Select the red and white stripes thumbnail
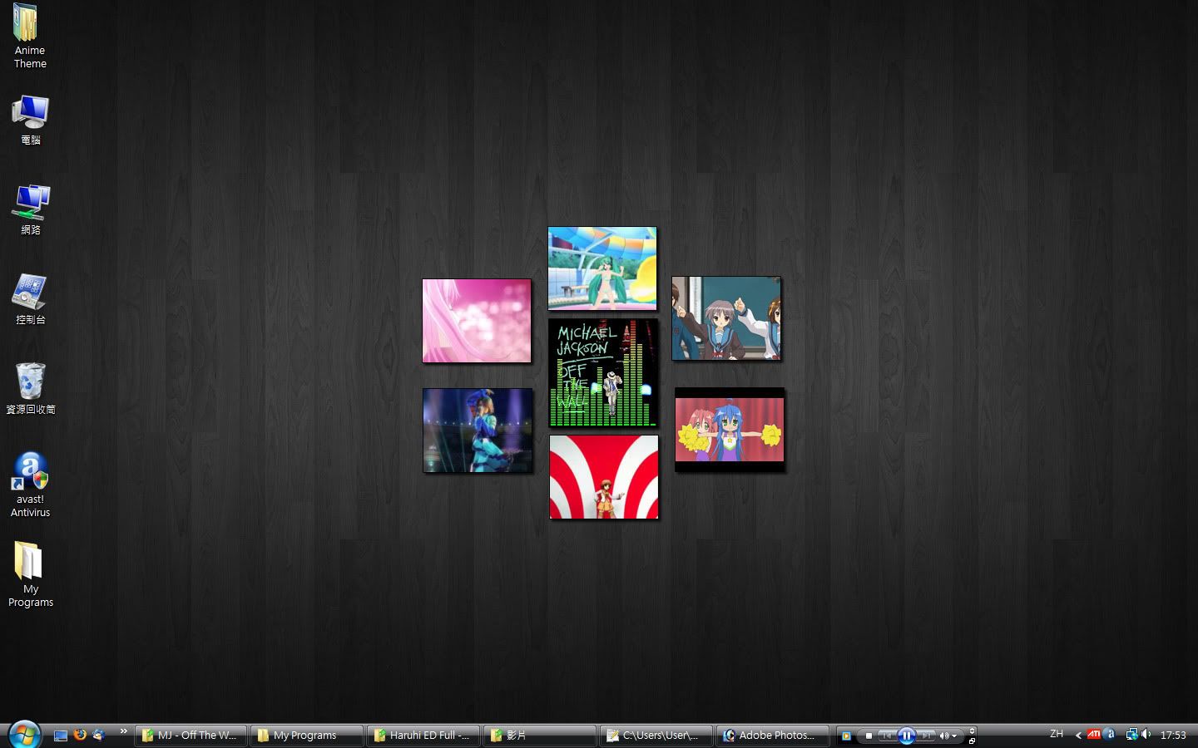This screenshot has height=748, width=1198. pyautogui.click(x=604, y=477)
